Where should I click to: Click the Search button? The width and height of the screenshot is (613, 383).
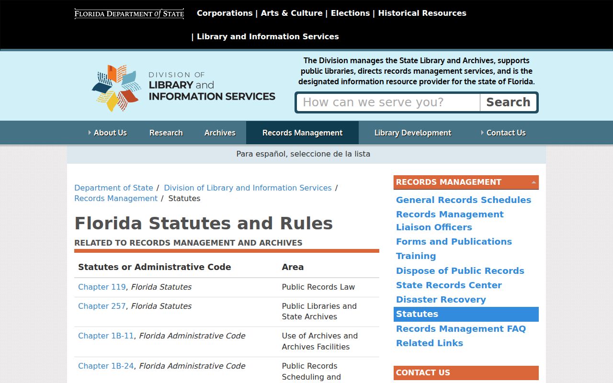508,102
